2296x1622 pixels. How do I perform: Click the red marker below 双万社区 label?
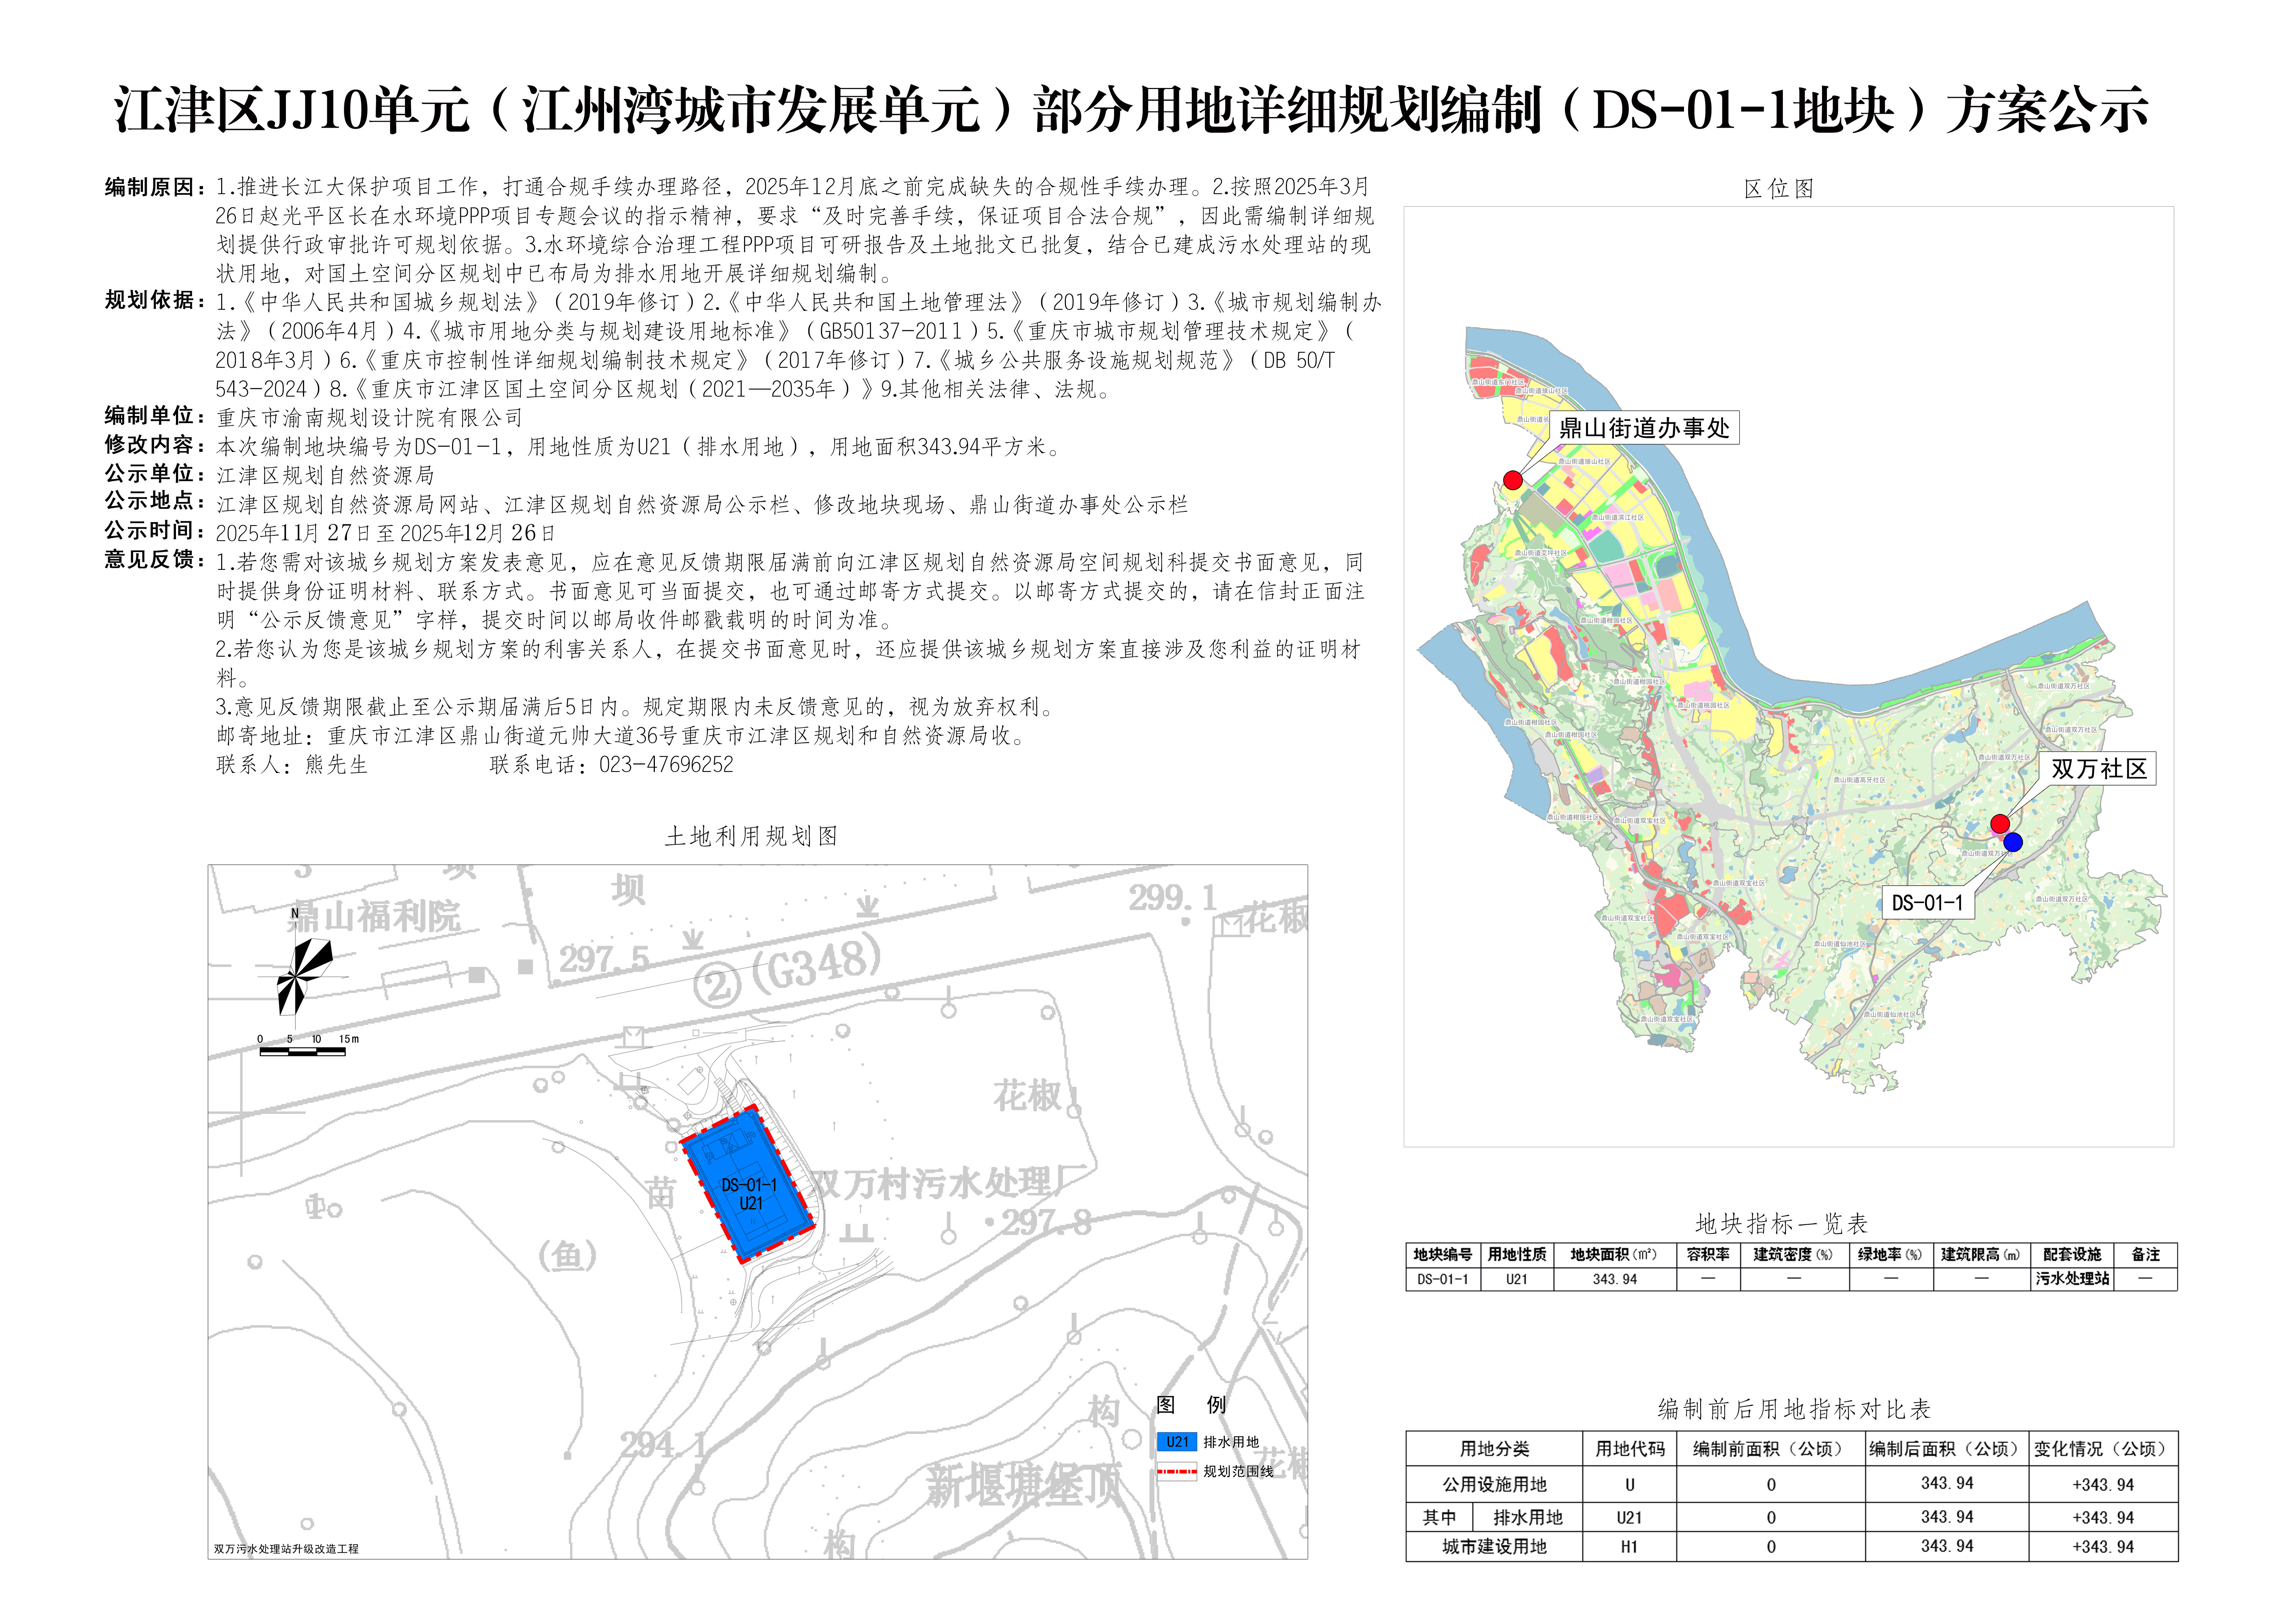coord(2000,823)
